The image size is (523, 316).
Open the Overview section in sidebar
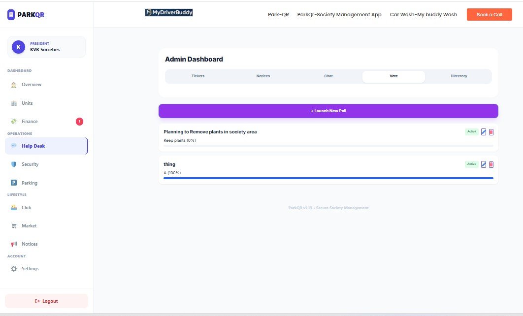[x=31, y=85]
